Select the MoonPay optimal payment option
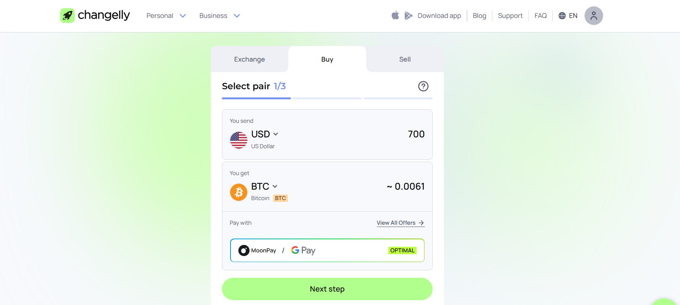Viewport: 680px width, 305px height. point(327,250)
